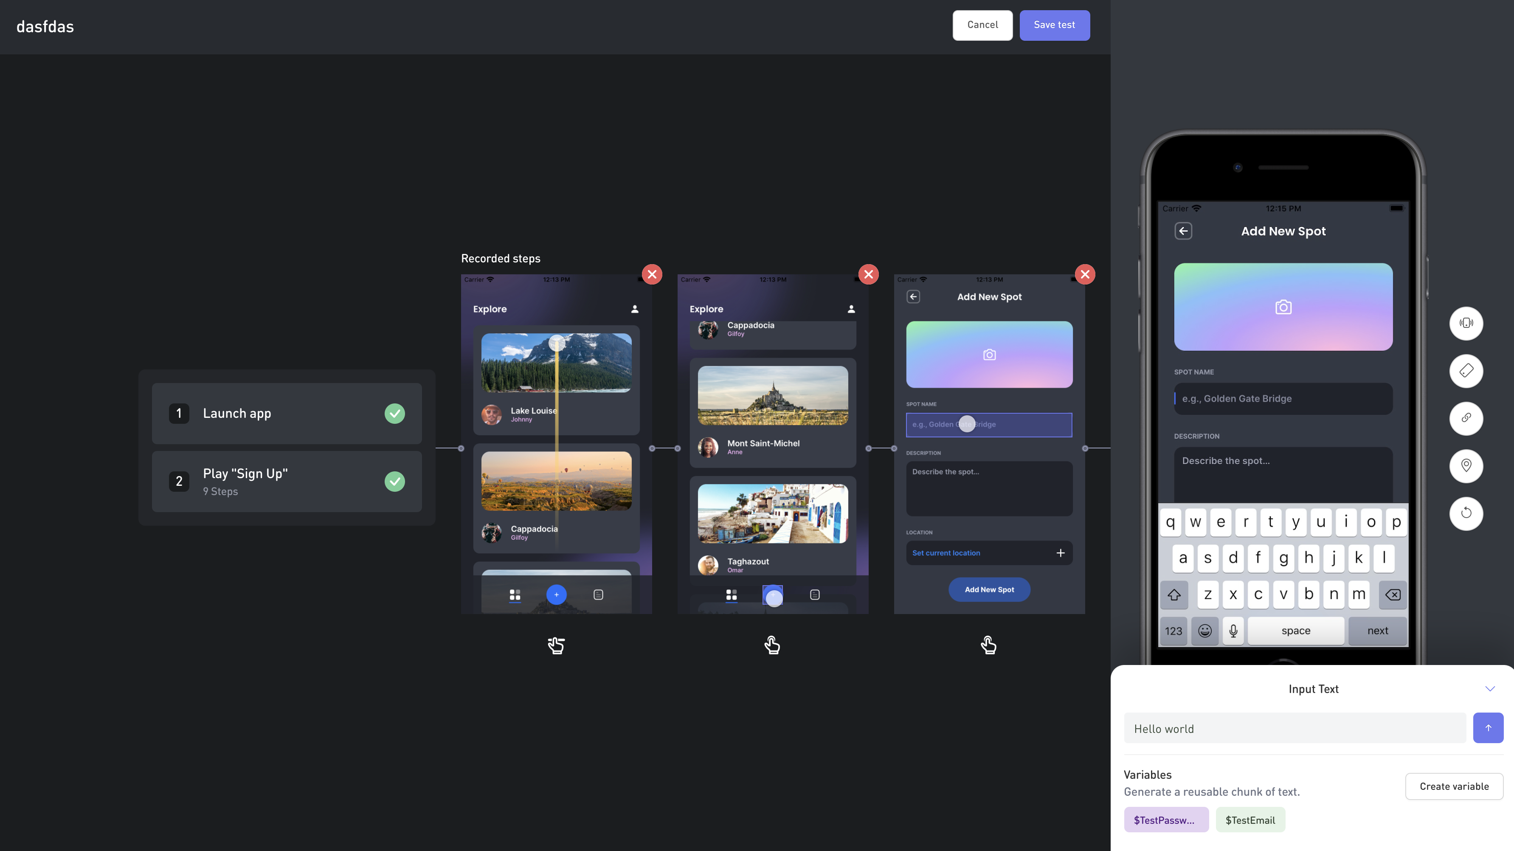Click the Create variable button
This screenshot has width=1514, height=851.
point(1453,786)
